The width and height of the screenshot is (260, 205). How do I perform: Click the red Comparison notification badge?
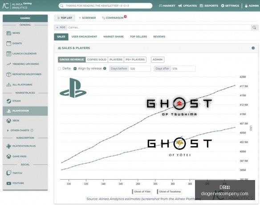[126, 16]
